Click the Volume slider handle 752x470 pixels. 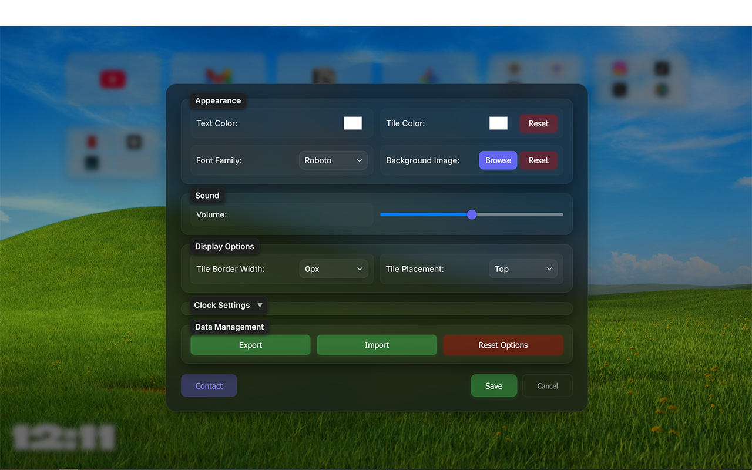(472, 214)
